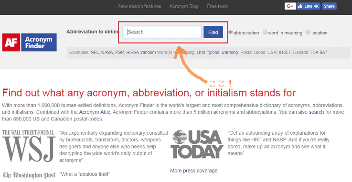Select the word in meaning radio button

pos(265,32)
